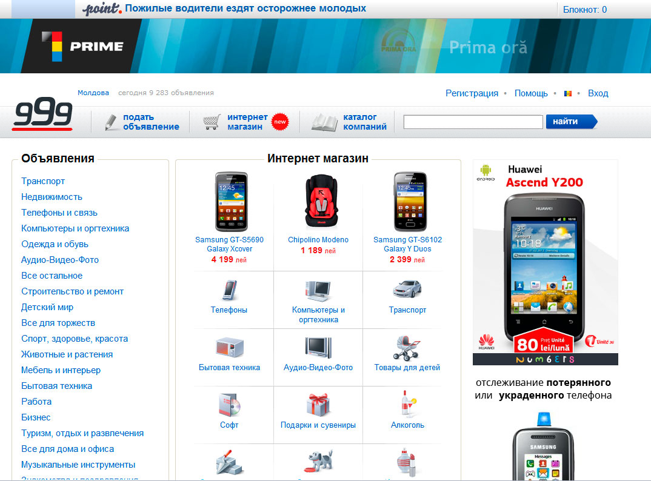
Task: Open the Недвижимость category
Action: pyautogui.click(x=52, y=197)
